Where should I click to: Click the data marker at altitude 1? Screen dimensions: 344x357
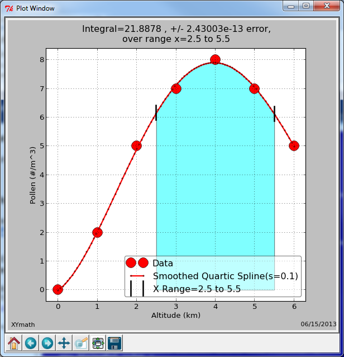coord(97,232)
